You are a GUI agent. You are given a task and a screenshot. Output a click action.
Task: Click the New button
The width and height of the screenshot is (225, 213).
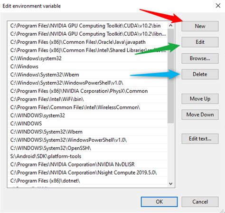pyautogui.click(x=200, y=26)
